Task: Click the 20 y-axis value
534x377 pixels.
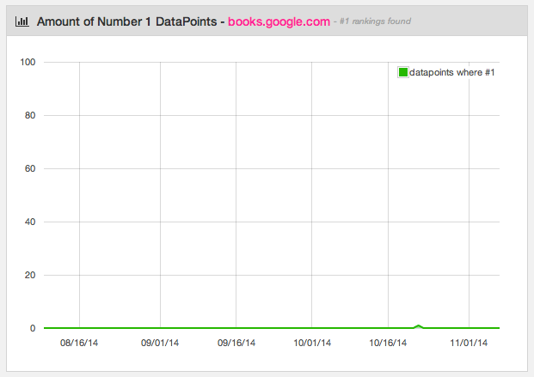Action: (x=30, y=275)
